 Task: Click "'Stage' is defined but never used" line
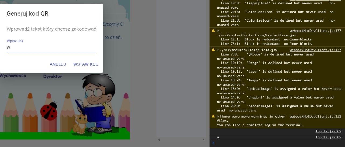point(266,63)
